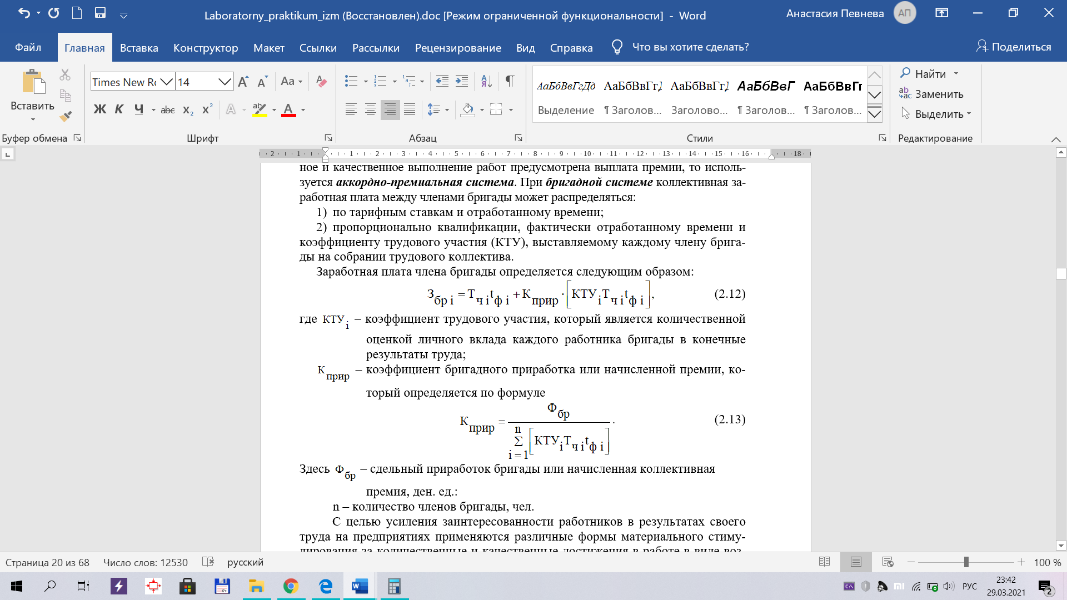Toggle paragraph marks ¶ display

point(510,82)
